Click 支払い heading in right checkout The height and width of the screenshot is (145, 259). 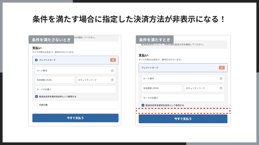coord(143,55)
